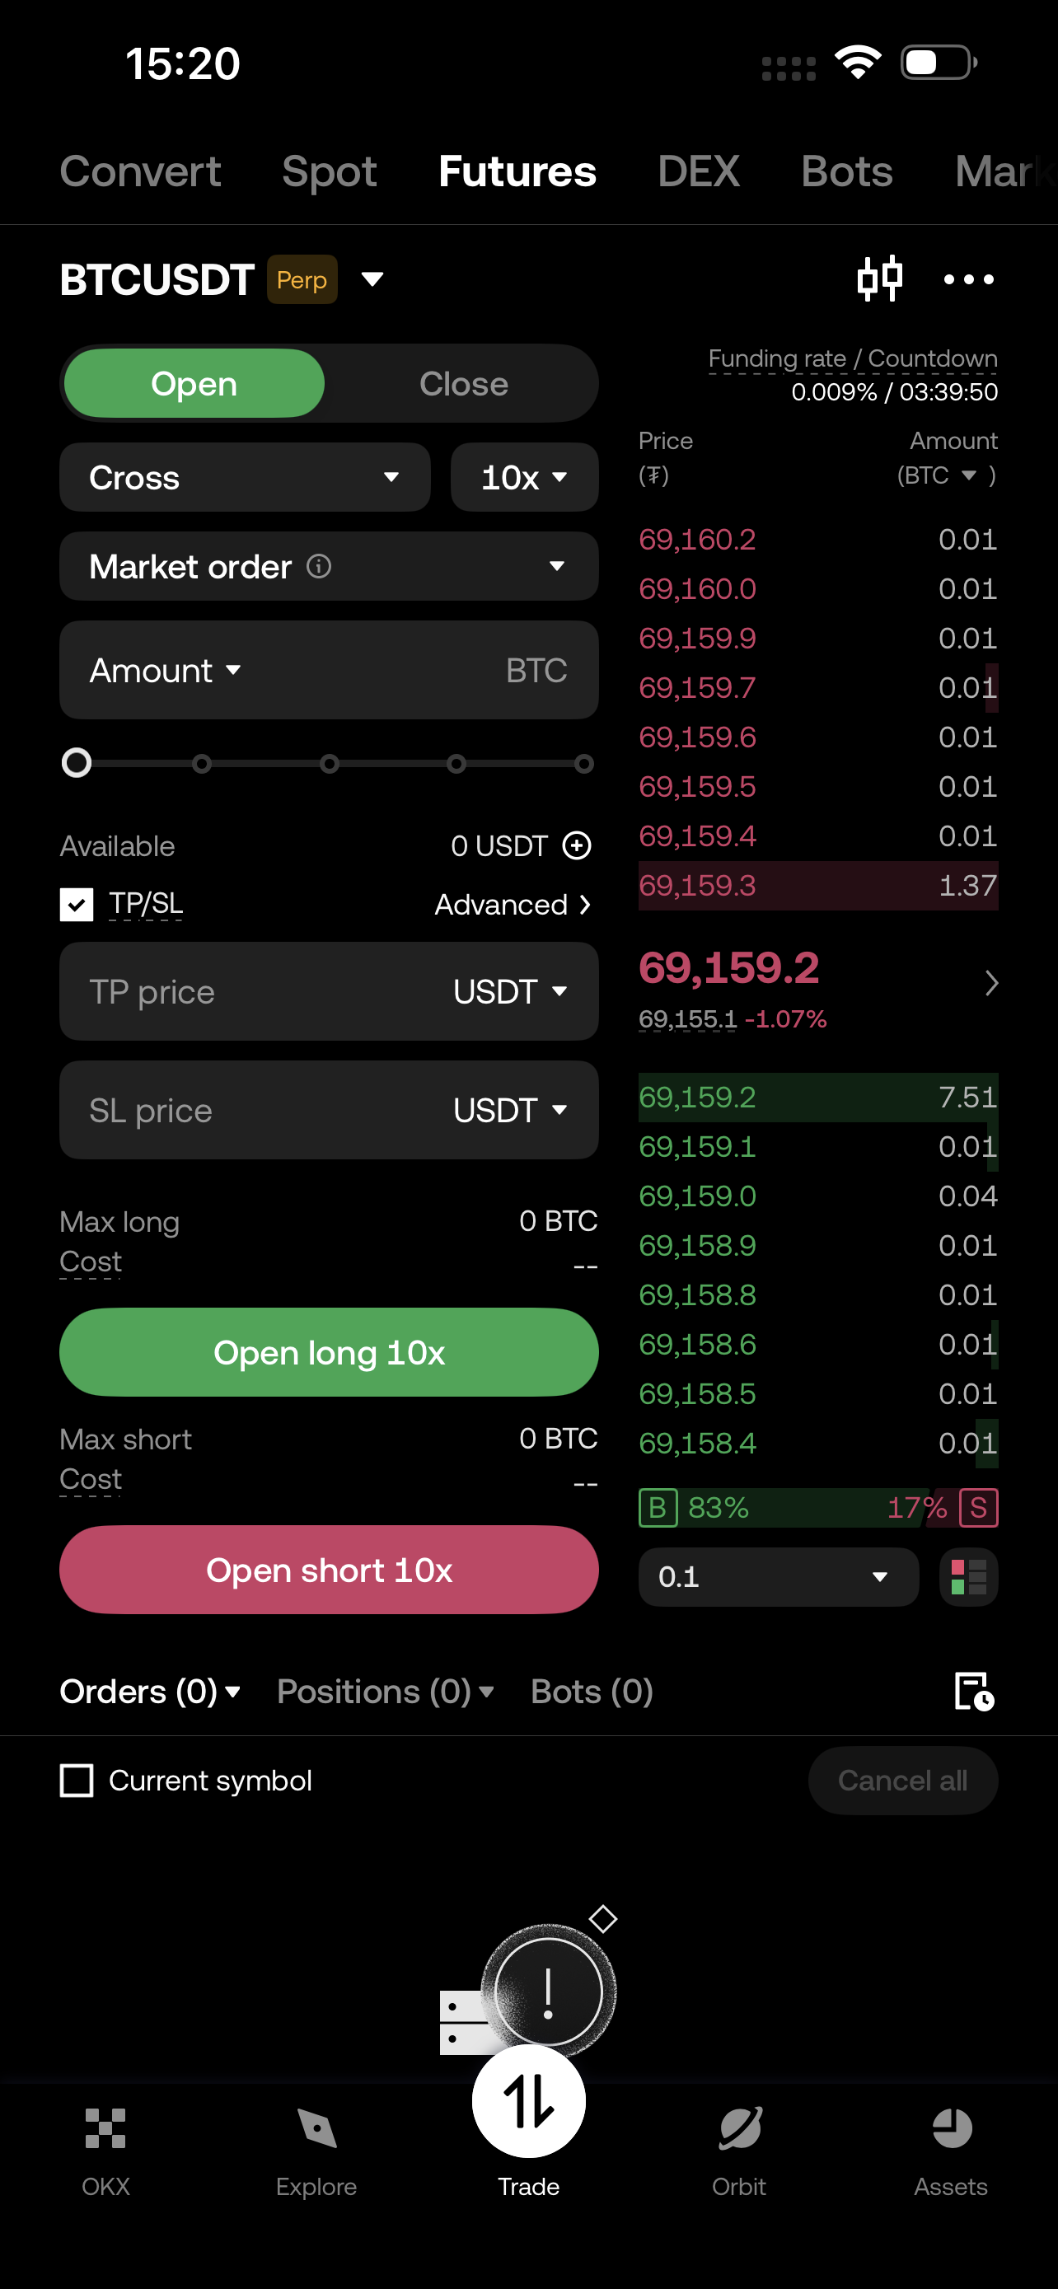Switch to the Spot tab
The image size is (1058, 2289).
[x=329, y=171]
